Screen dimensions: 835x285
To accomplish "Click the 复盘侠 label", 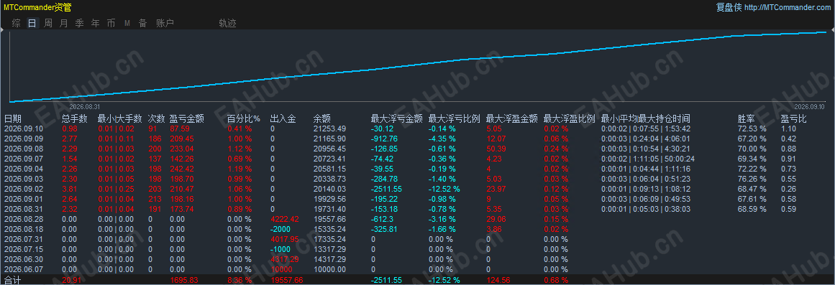I will coord(729,7).
